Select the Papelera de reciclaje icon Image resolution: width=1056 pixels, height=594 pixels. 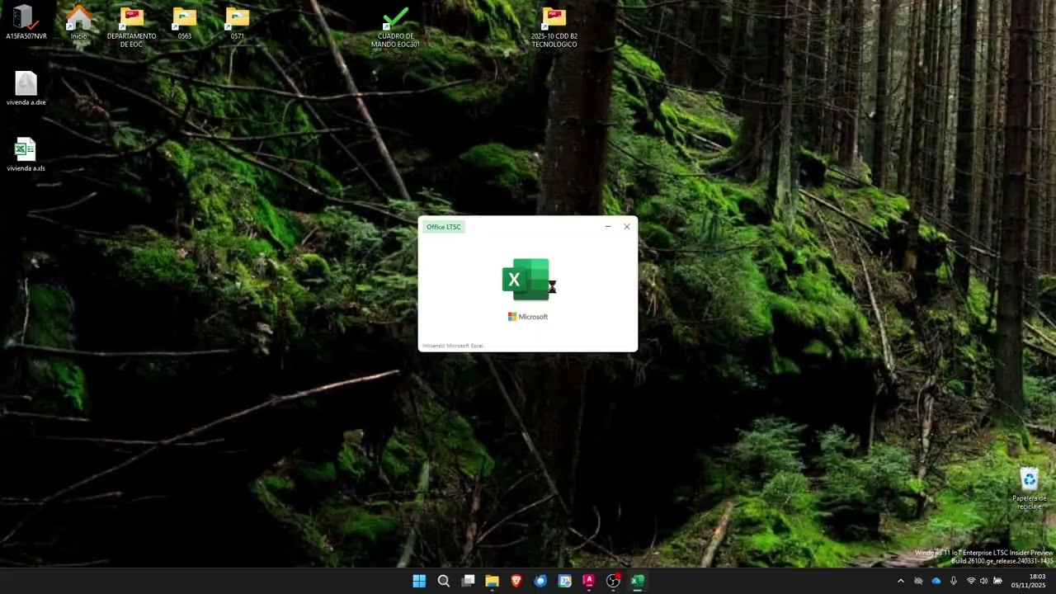tap(1029, 488)
